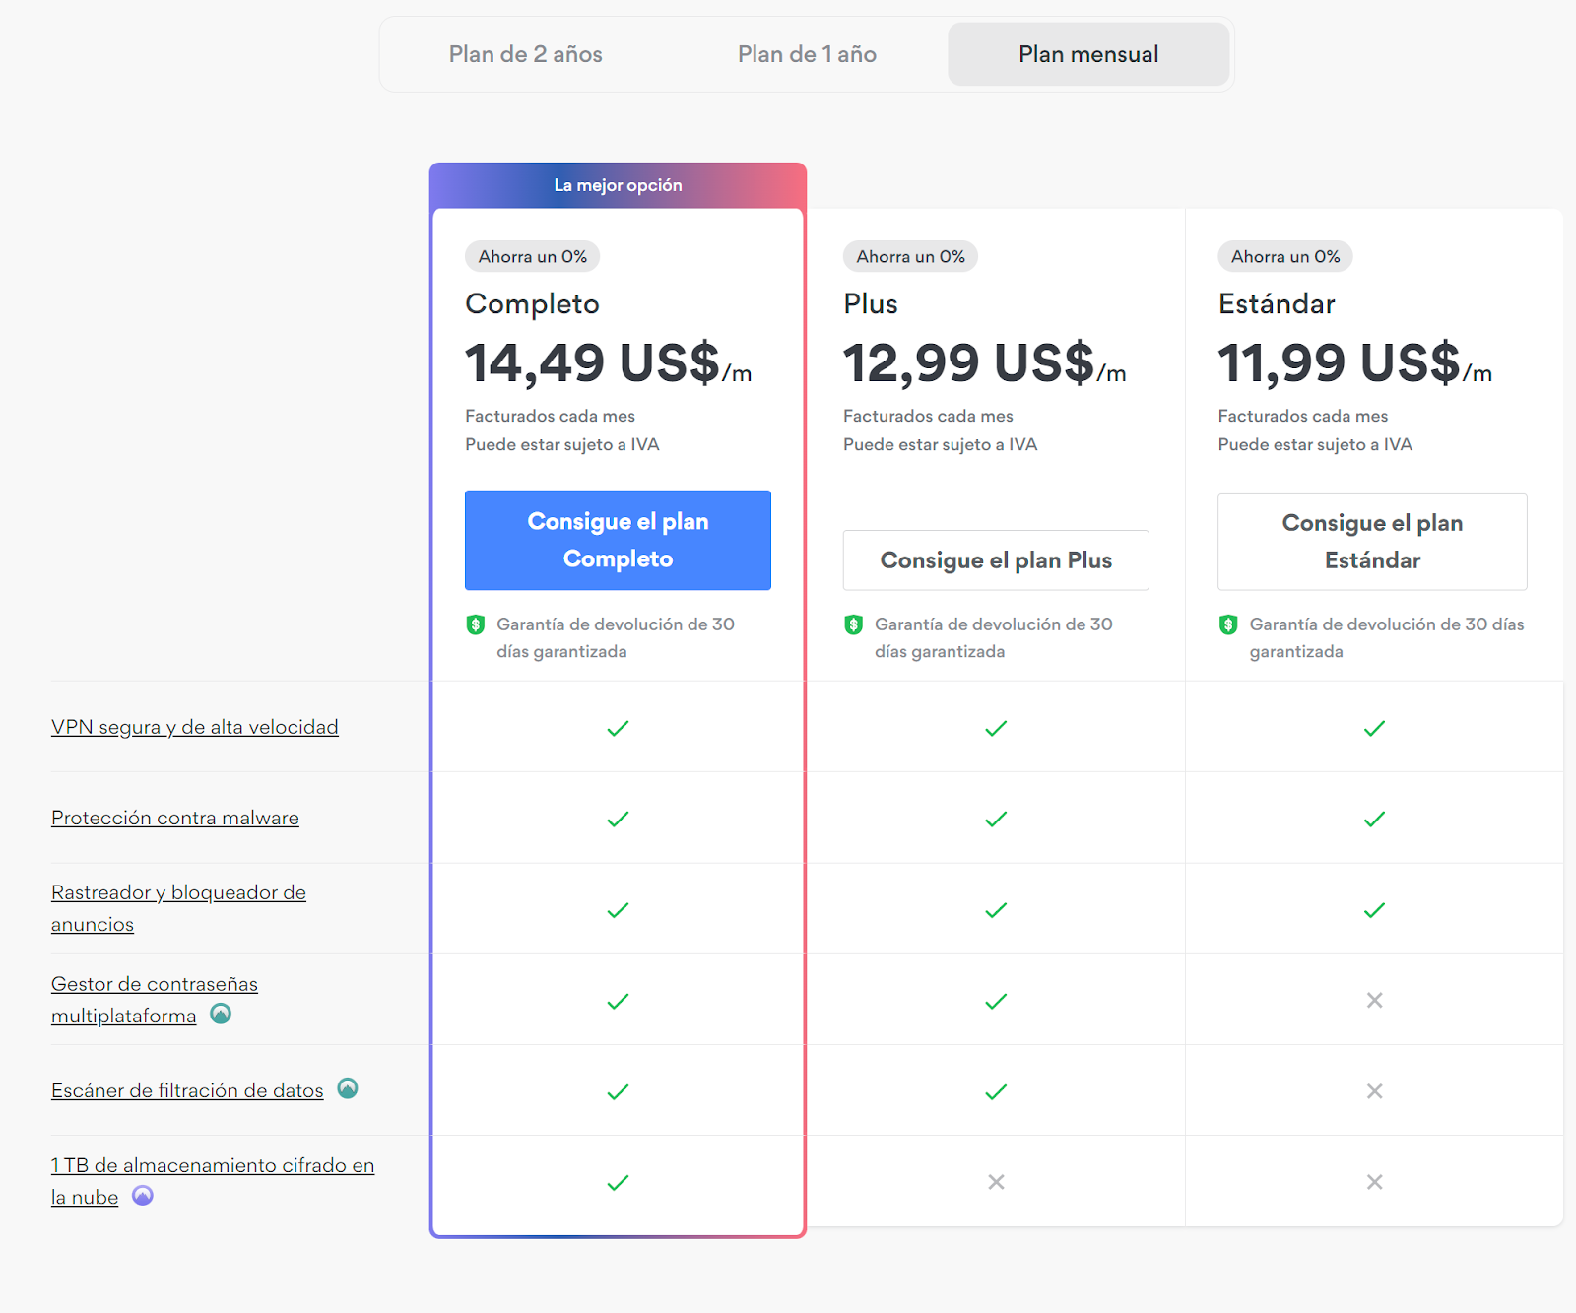Screen dimensions: 1576x1313
Task: Click Consigue el plan Estándar button
Action: (x=1372, y=542)
